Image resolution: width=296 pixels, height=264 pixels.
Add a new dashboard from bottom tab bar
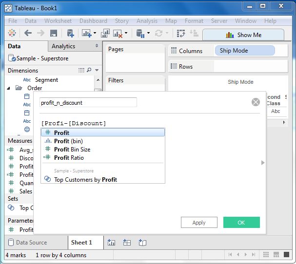pos(127,242)
